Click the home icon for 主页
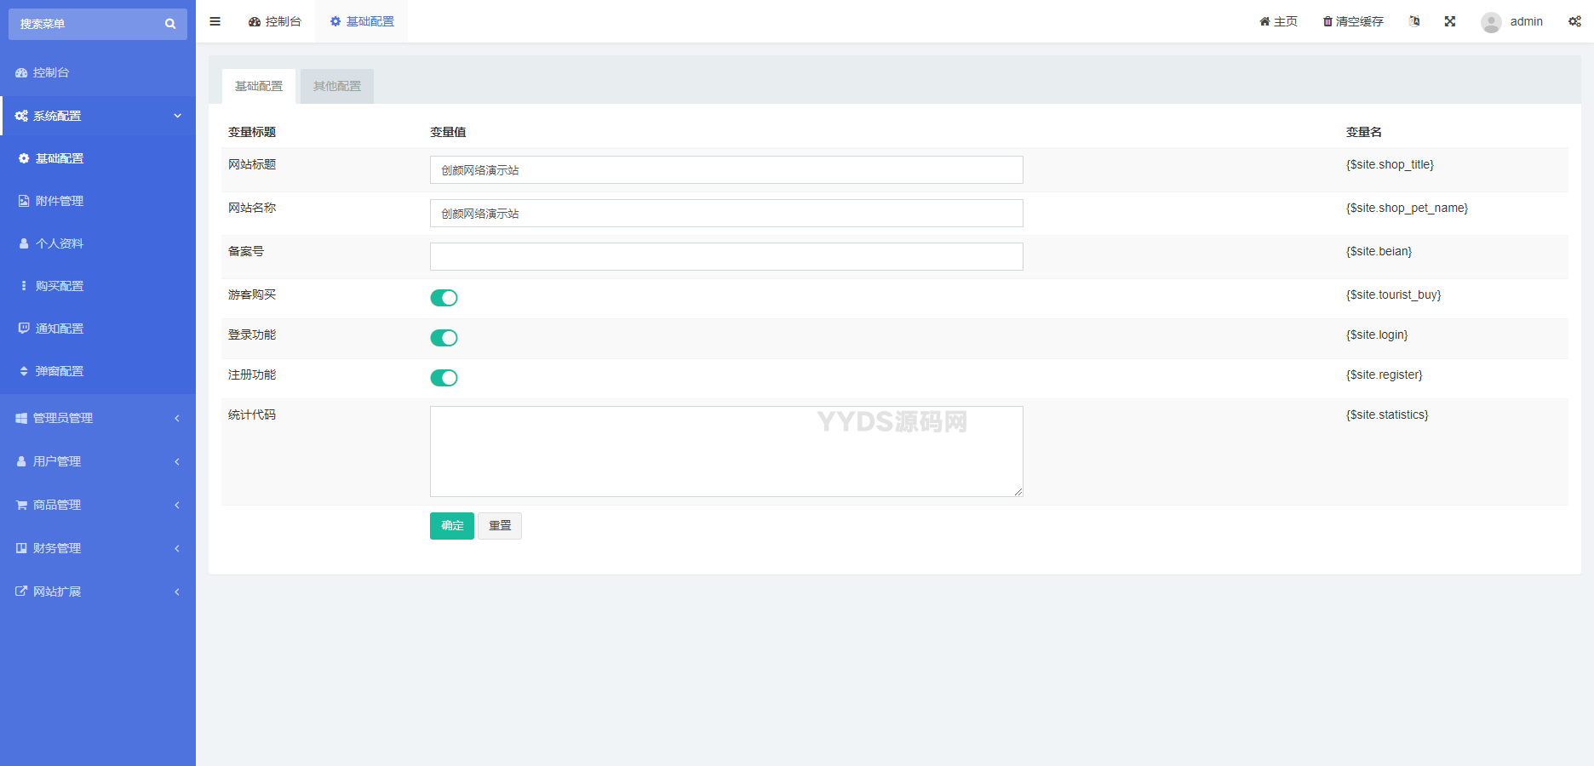 point(1264,21)
